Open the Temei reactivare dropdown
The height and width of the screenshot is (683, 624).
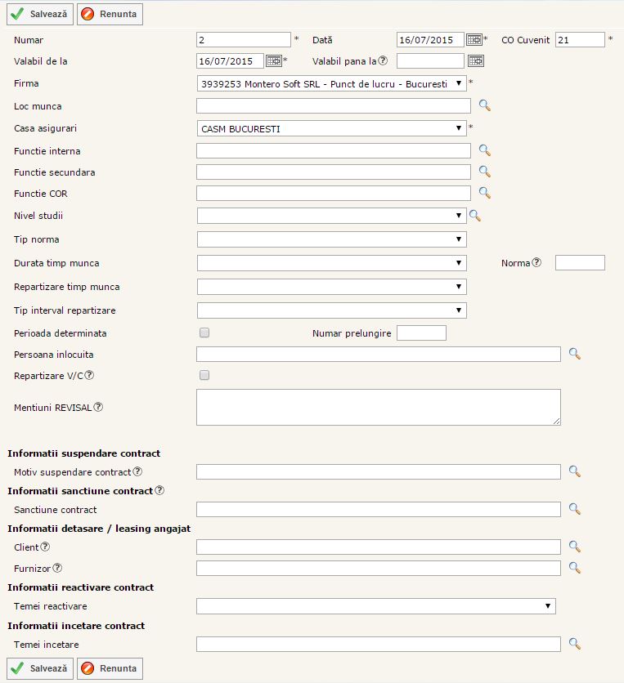pos(375,605)
